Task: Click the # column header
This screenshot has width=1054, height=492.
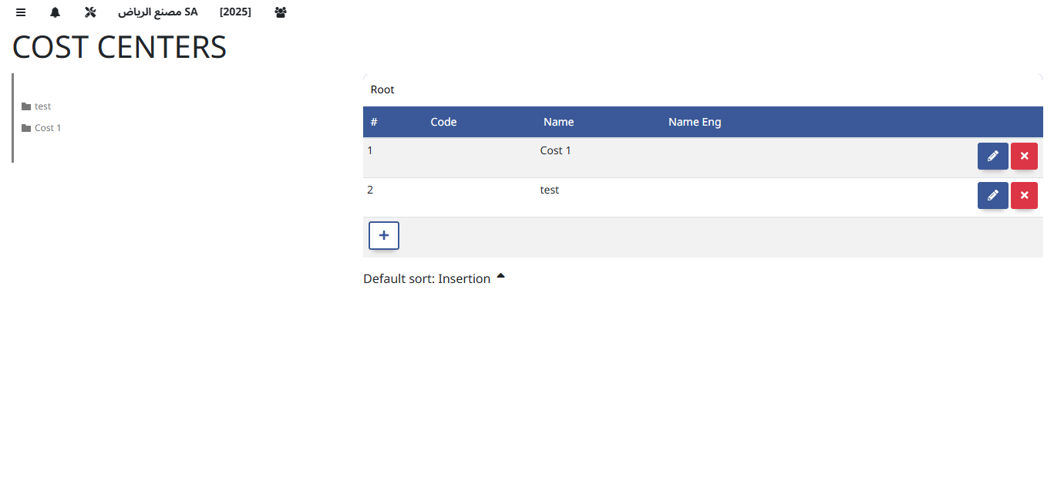Action: (374, 122)
